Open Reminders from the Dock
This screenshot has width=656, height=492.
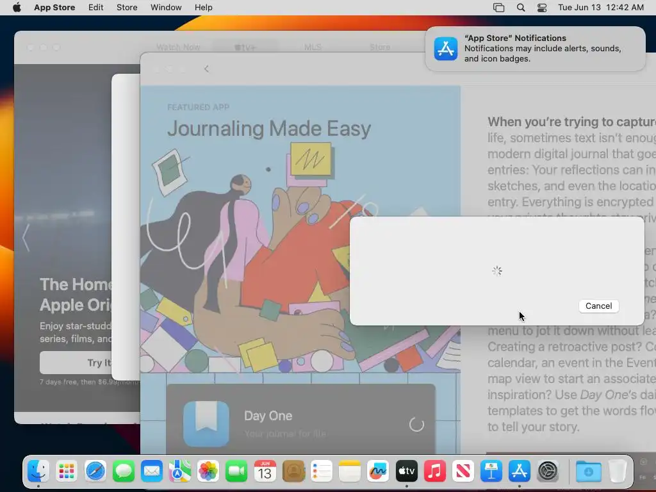click(x=322, y=471)
